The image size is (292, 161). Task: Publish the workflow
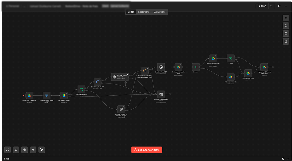262,6
